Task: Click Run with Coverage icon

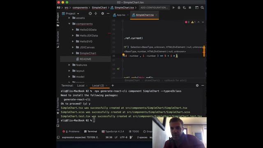Action: tap(185, 7)
